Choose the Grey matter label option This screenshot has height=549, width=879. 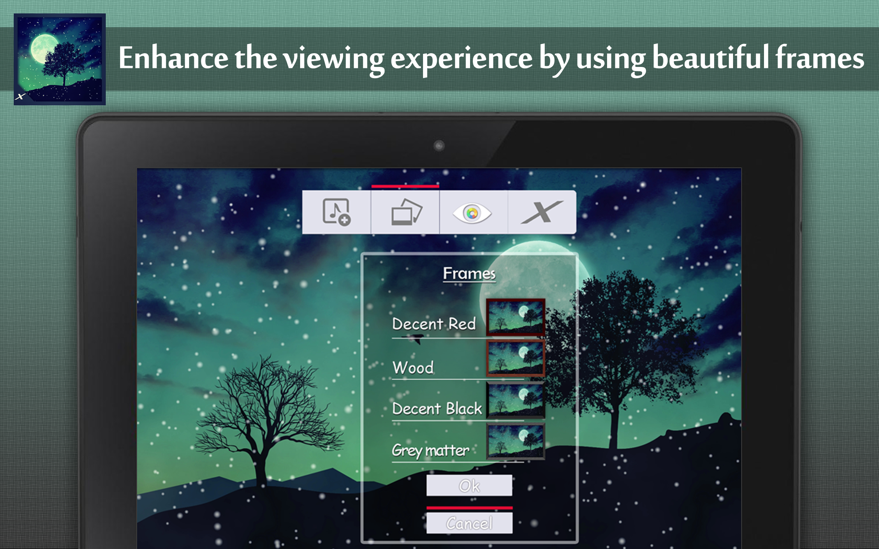click(431, 451)
